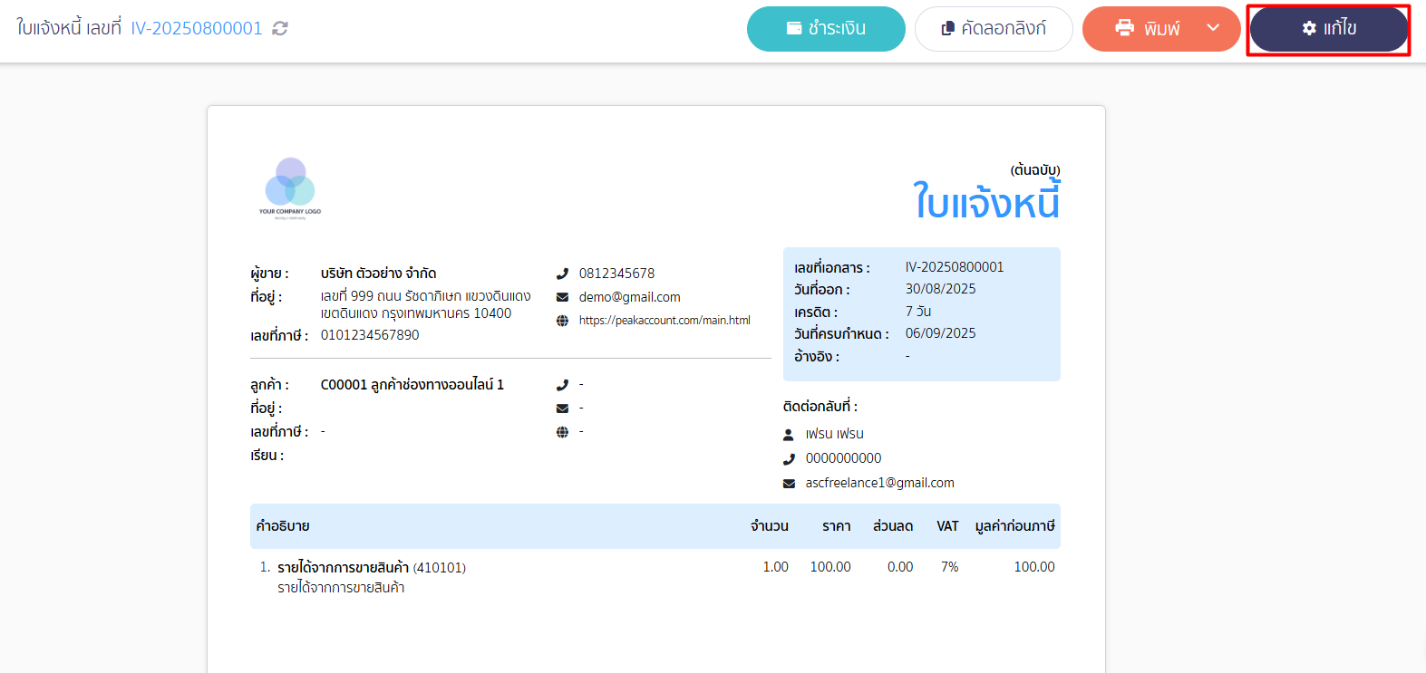The width and height of the screenshot is (1426, 673).
Task: Open invoice number IV-20250800001 link in header
Action: (x=197, y=29)
